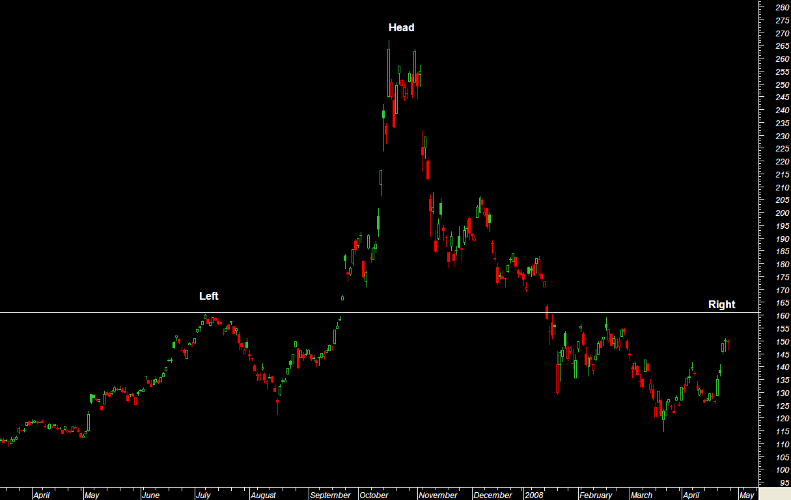Click the 270 price axis value
Viewport: 791px width, 500px height.
point(783,33)
